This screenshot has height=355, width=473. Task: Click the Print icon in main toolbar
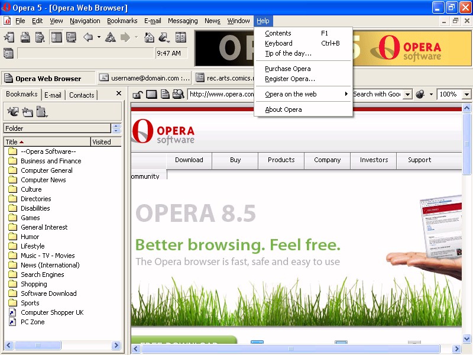25,37
